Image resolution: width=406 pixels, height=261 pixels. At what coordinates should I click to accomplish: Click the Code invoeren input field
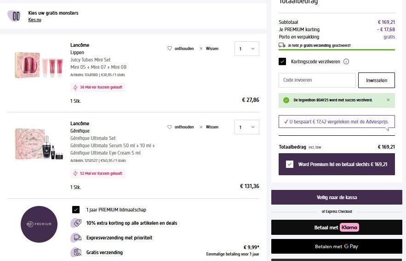tap(317, 80)
